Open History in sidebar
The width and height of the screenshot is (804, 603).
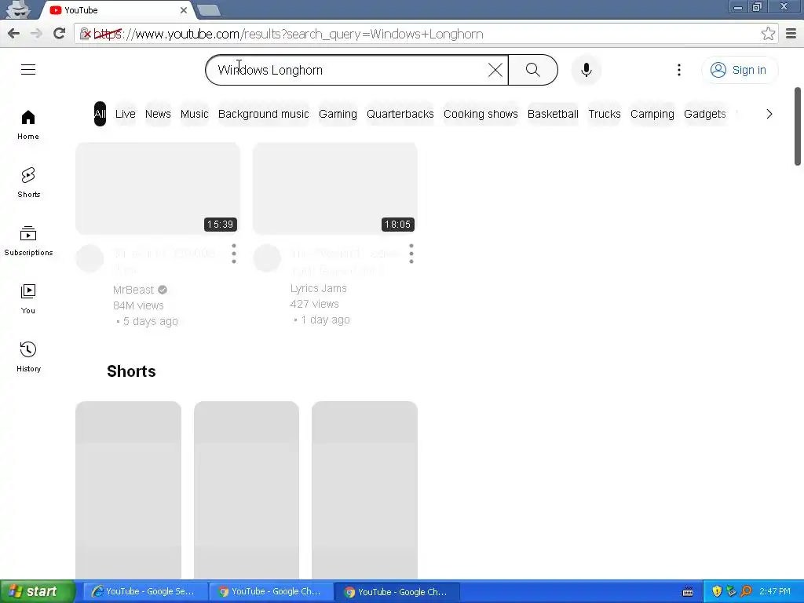click(28, 357)
